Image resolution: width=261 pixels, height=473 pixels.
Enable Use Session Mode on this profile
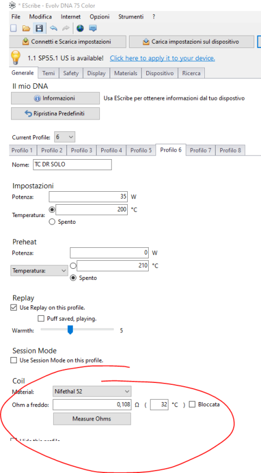[14, 360]
